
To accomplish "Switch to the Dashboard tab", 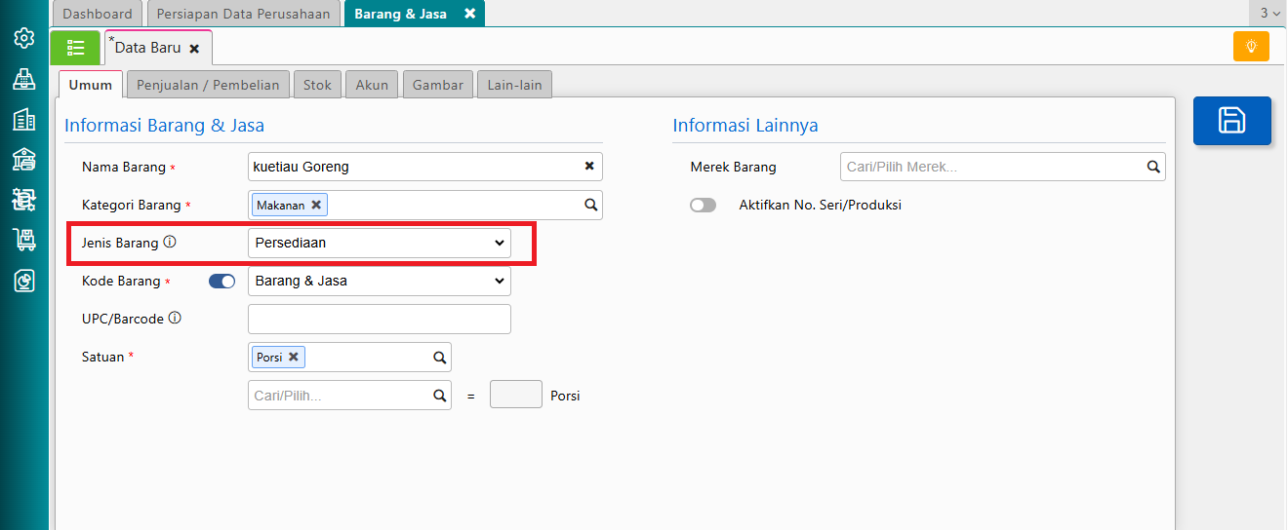I will [x=98, y=14].
